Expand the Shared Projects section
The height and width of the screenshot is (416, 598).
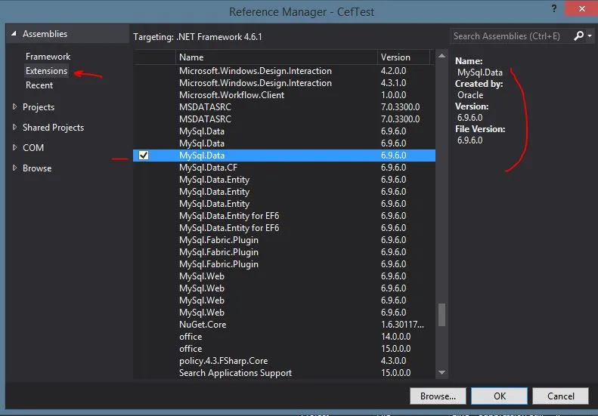[x=14, y=127]
